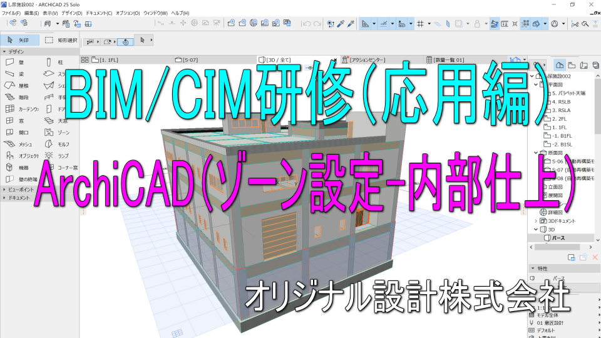Select 2. 2FL in the navigator tree

point(558,118)
